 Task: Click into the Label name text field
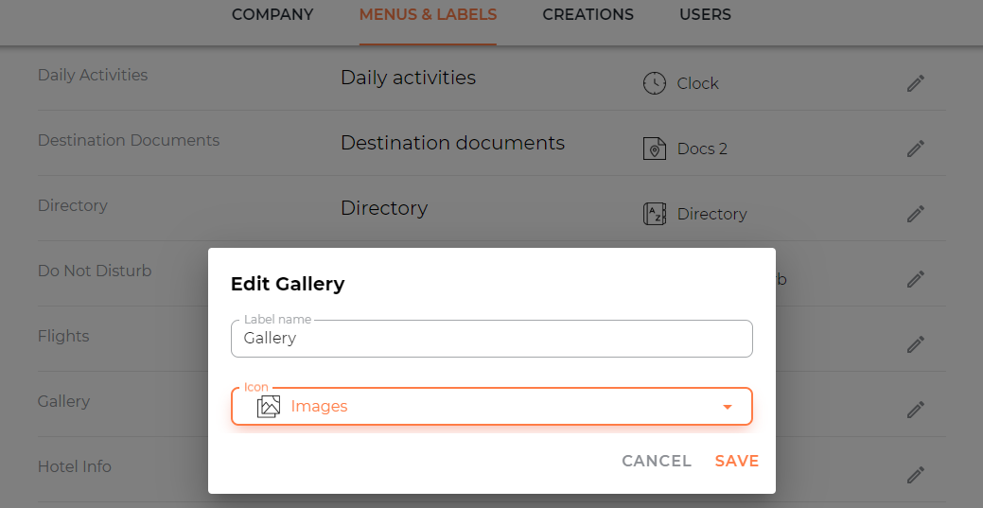pos(492,339)
